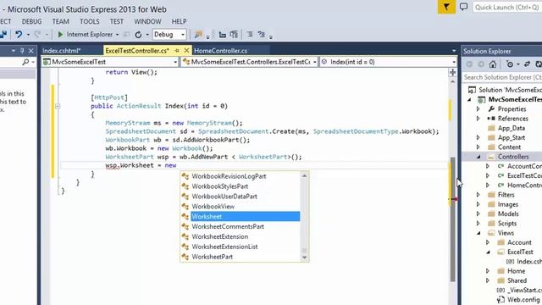Click the Undo toolbar icon
The height and width of the screenshot is (305, 542).
19,34
